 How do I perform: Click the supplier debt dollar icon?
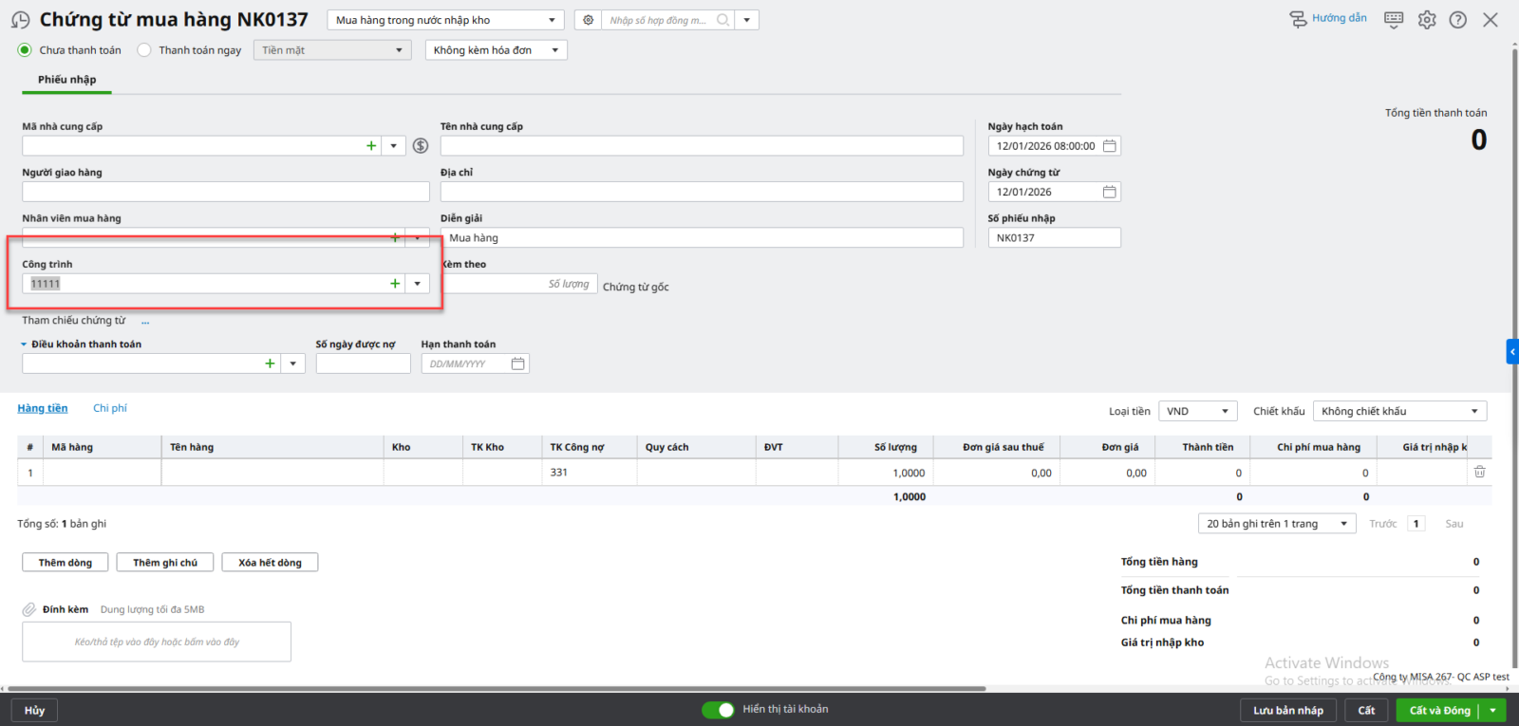coord(421,146)
